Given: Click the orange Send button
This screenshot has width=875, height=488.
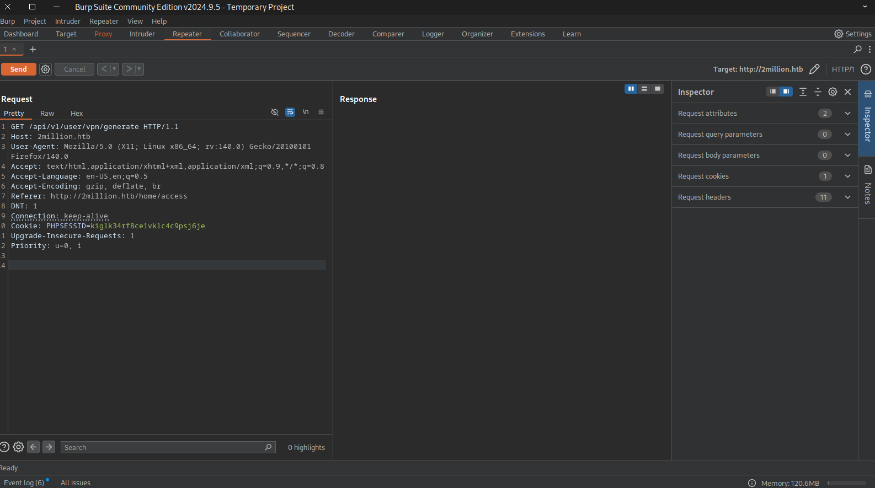Looking at the screenshot, I should (x=18, y=69).
